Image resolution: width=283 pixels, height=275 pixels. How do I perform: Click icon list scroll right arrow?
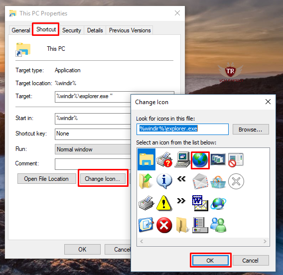[x=265, y=241]
